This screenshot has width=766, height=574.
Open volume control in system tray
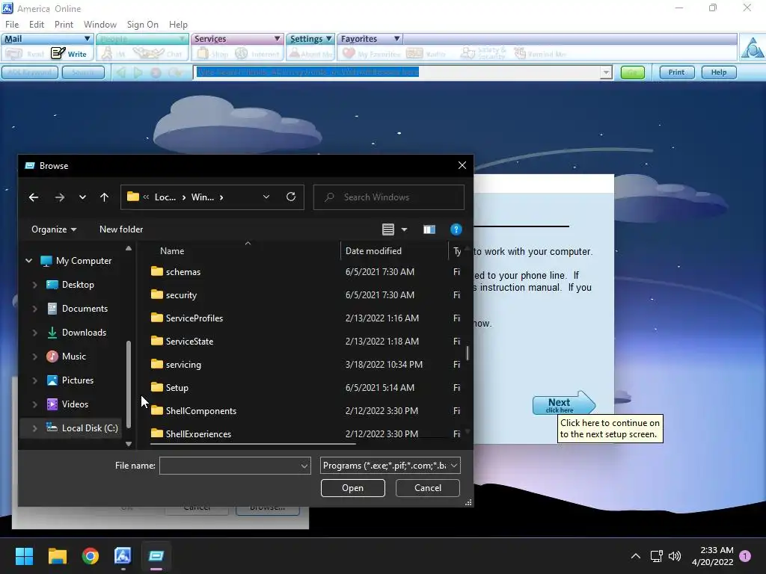coord(675,556)
